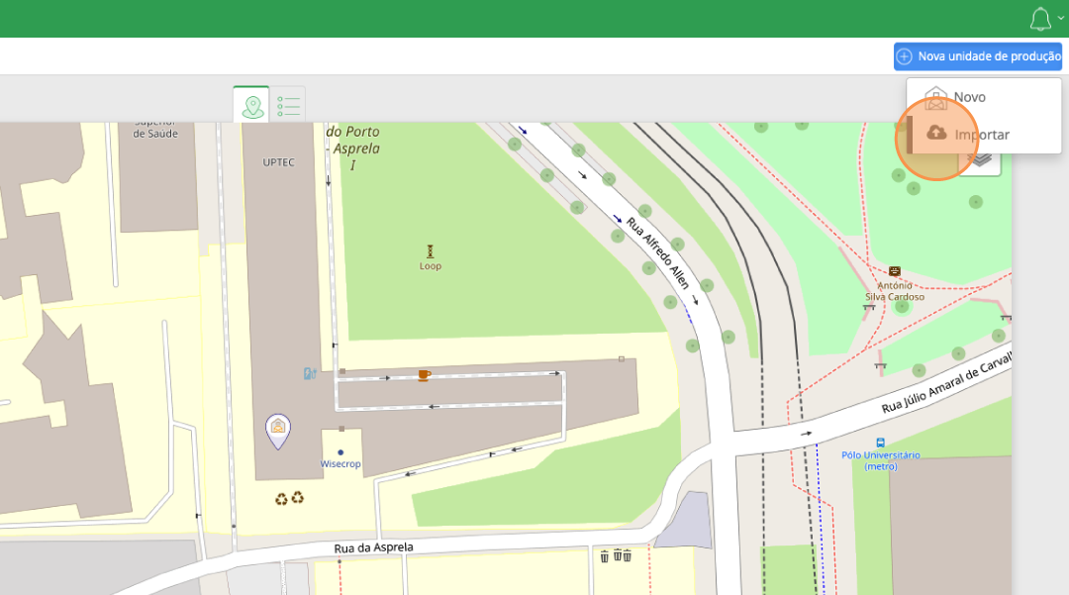The height and width of the screenshot is (595, 1069).
Task: Click the António Silva Cardoso marker
Action: [895, 271]
